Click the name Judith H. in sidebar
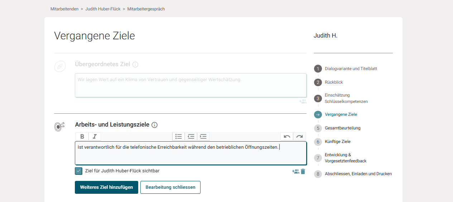 pyautogui.click(x=326, y=36)
